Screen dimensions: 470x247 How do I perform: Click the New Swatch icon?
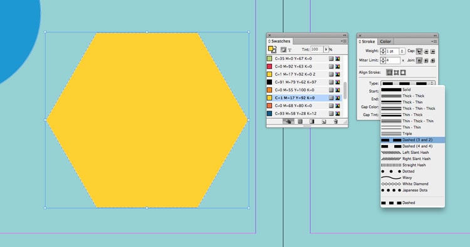click(x=324, y=121)
